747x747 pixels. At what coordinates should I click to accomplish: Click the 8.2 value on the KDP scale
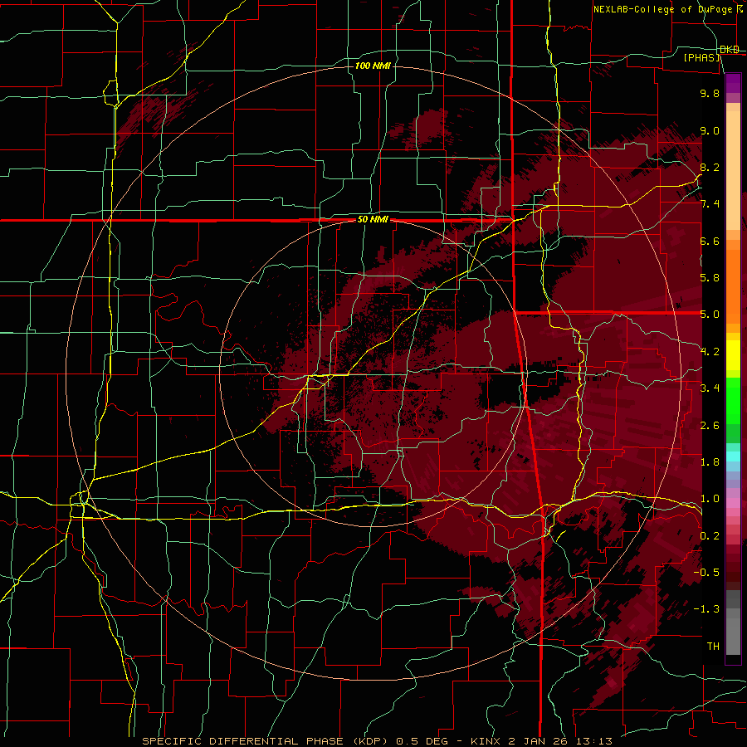[710, 167]
